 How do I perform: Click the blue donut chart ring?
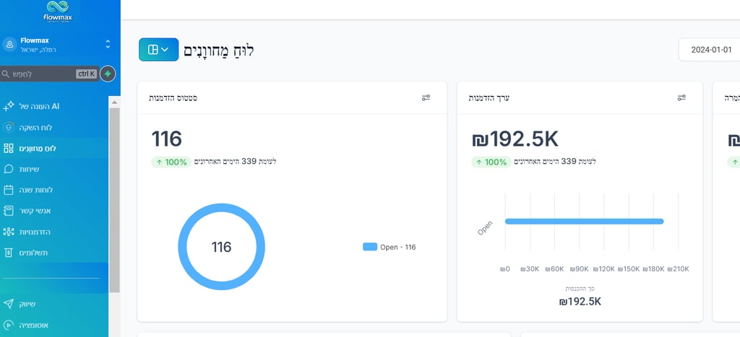[x=182, y=247]
